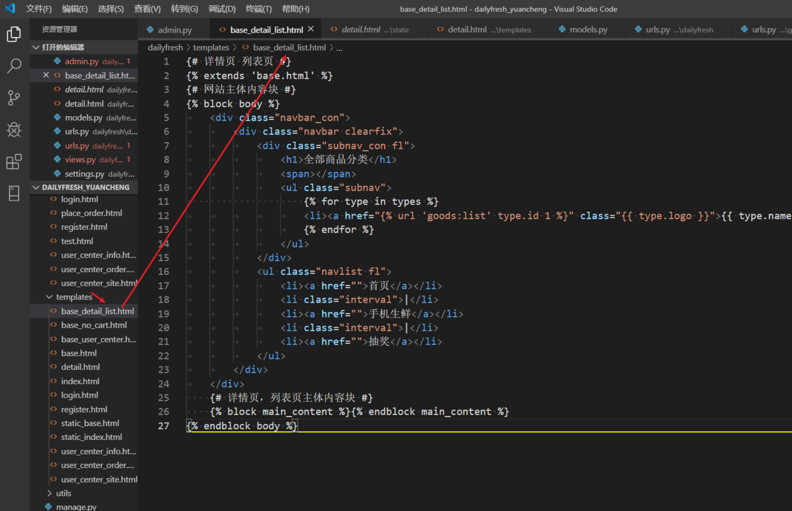Screen dimensions: 792x511
Task: Collapse the 打开的编辑器 section
Action: [84, 47]
